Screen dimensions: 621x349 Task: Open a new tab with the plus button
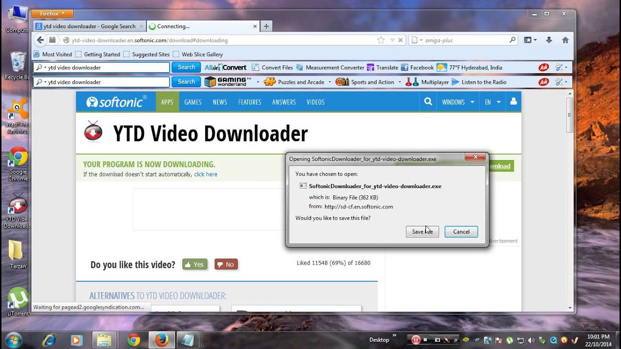266,26
